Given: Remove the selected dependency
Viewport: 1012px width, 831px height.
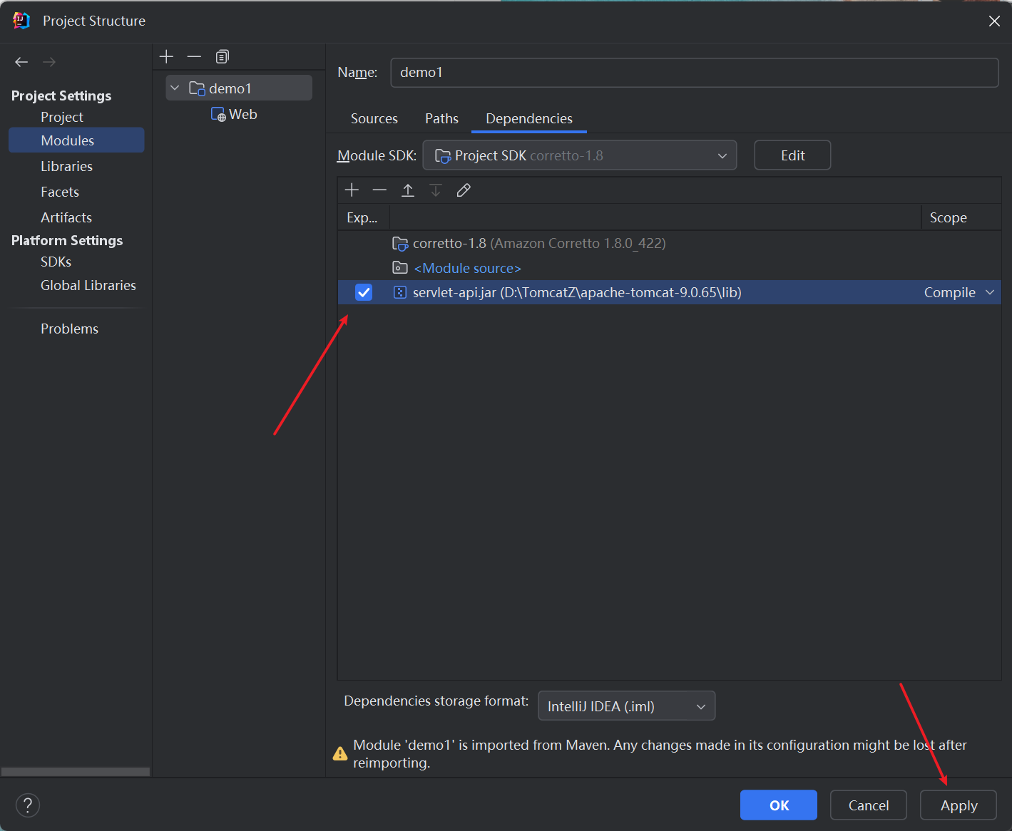Looking at the screenshot, I should [379, 190].
